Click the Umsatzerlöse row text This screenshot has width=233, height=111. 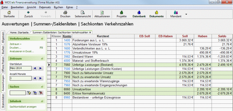click(x=82, y=89)
